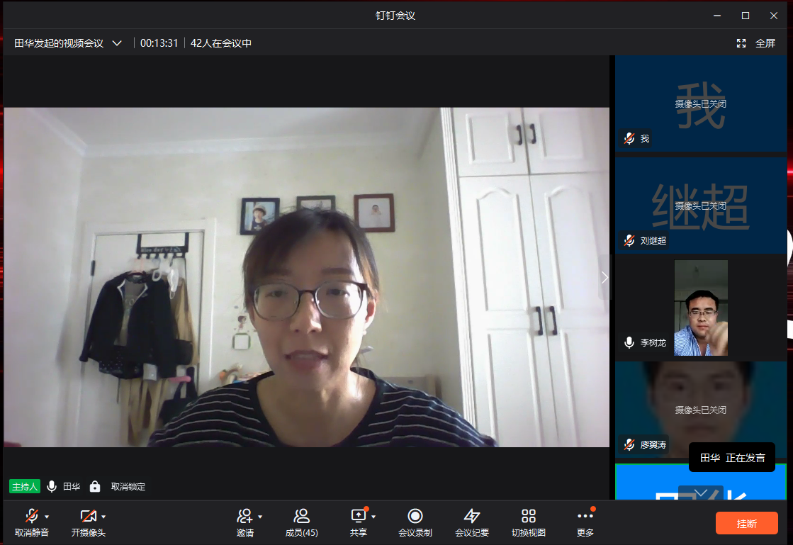Open the 成员(45) members list
Image resolution: width=793 pixels, height=545 pixels.
(x=301, y=516)
